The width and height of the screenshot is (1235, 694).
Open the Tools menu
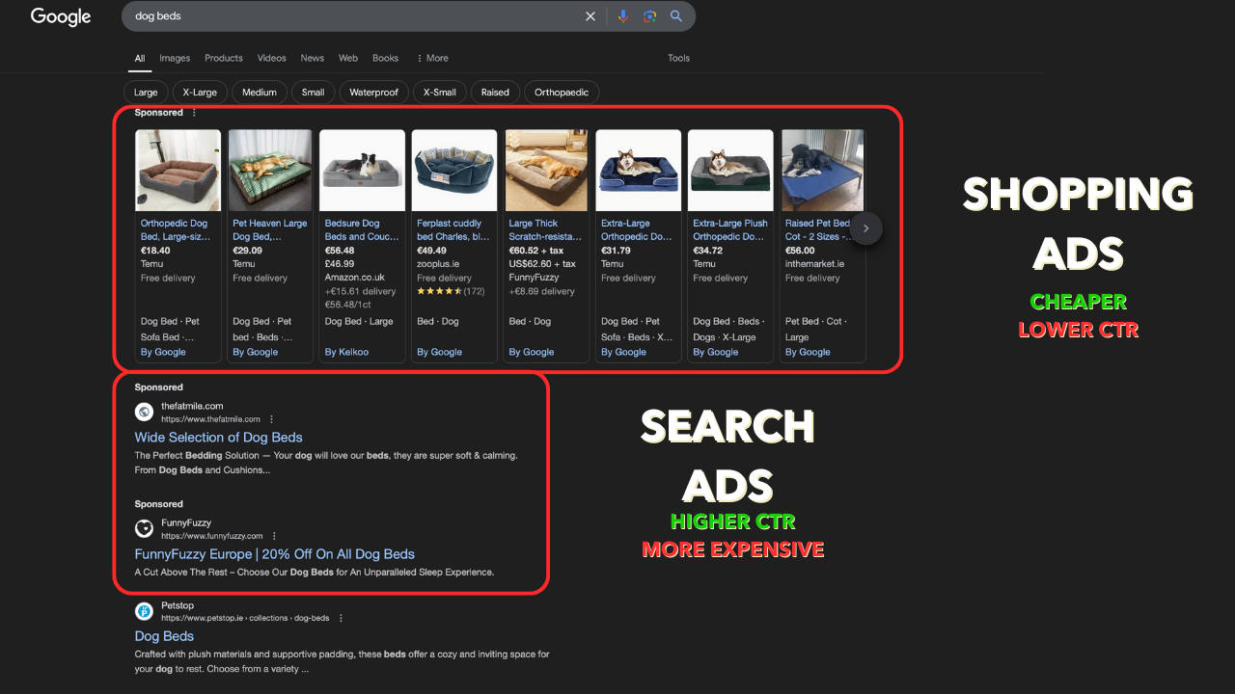[x=679, y=58]
